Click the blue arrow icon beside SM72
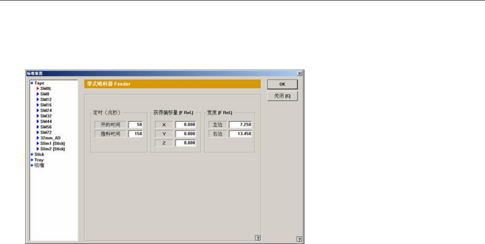 38,132
